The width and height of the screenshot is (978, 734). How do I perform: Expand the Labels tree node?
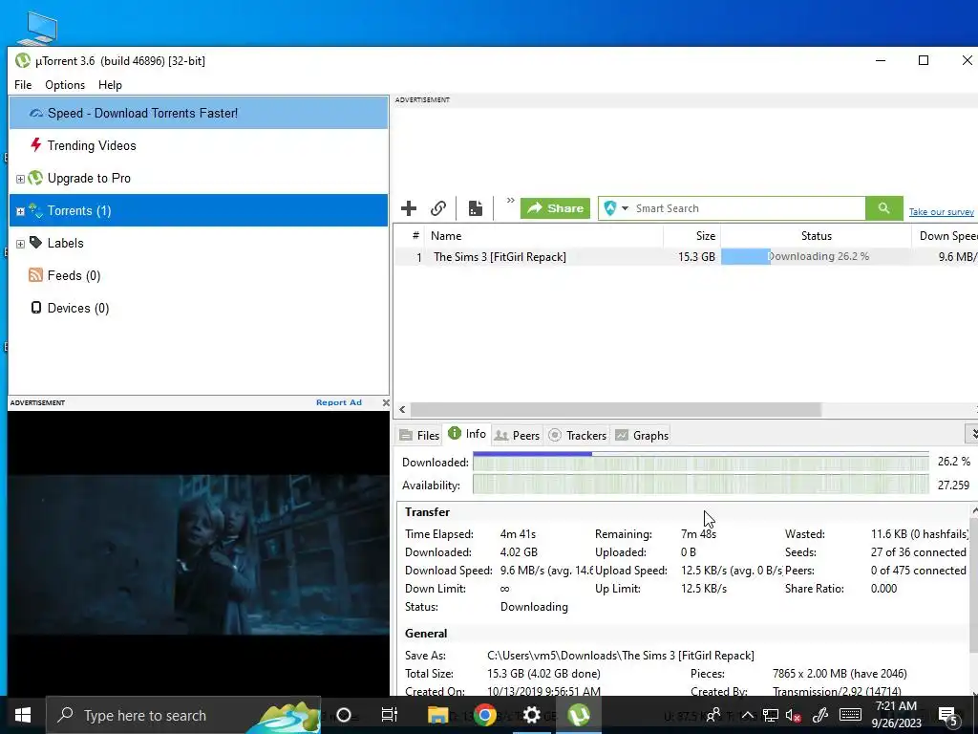[x=20, y=244]
